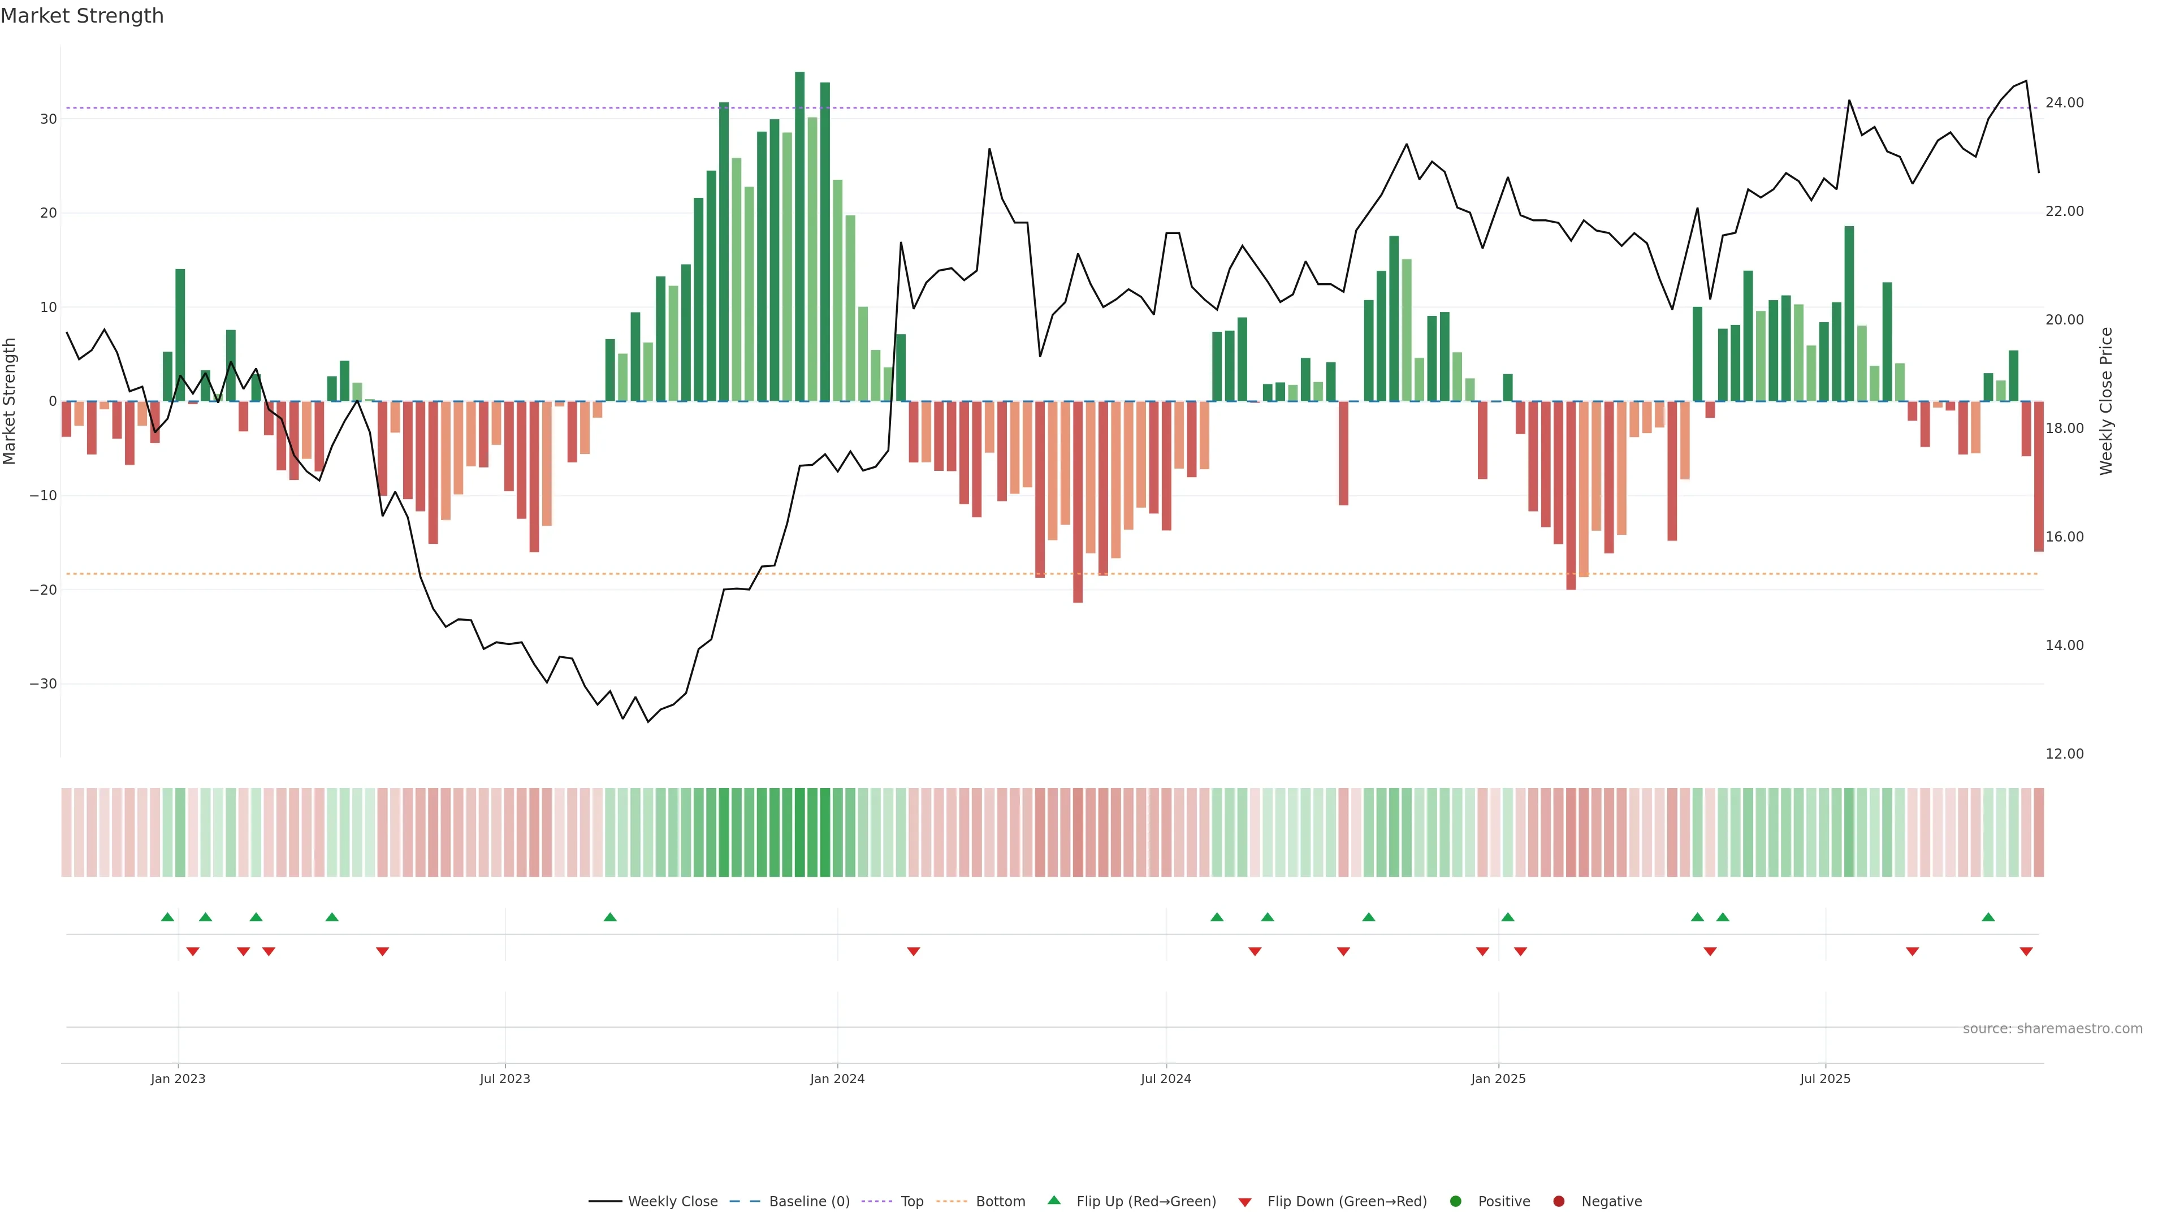
Task: Click the Market Strength chart title
Action: click(82, 16)
